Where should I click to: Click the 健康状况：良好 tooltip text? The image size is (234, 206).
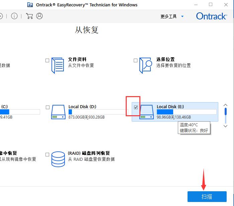(x=194, y=130)
